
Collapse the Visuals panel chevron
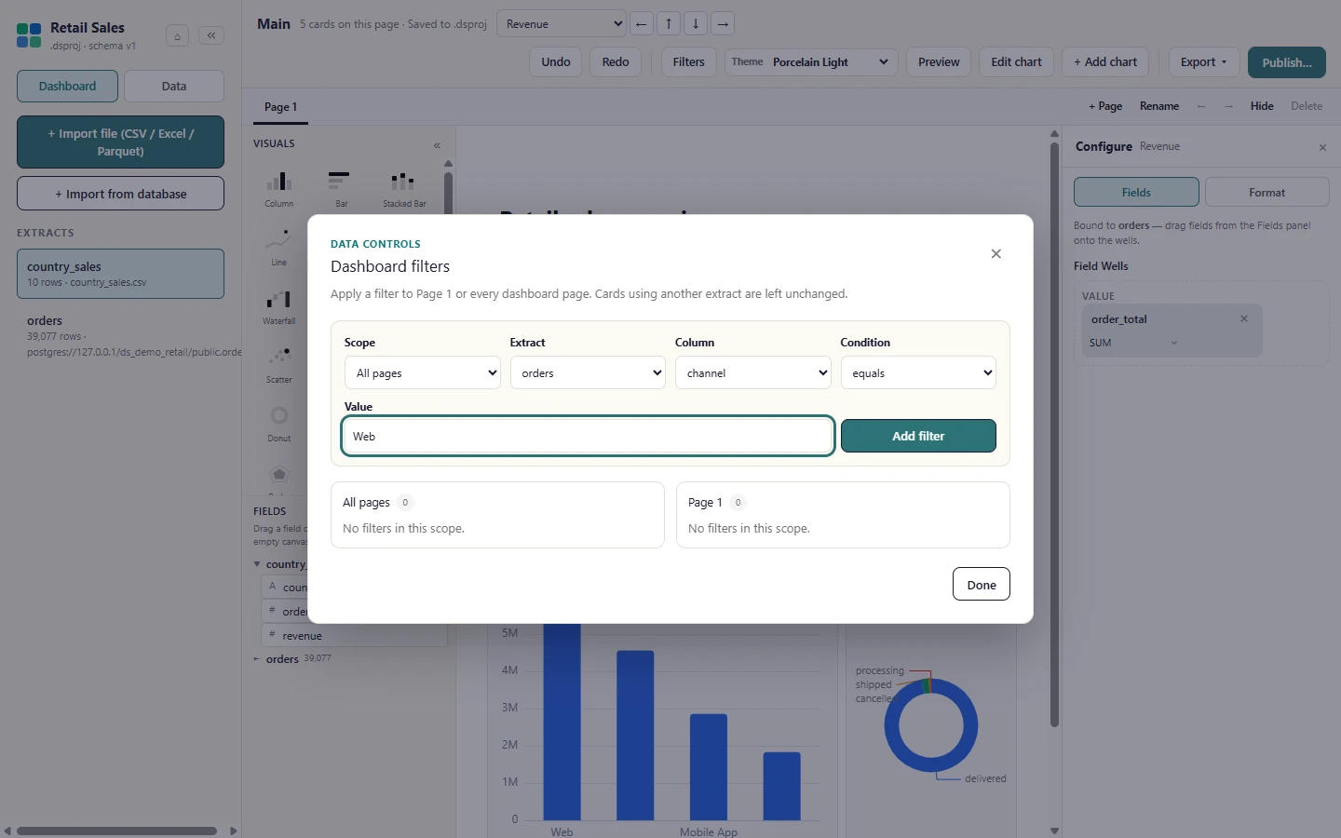(x=437, y=145)
